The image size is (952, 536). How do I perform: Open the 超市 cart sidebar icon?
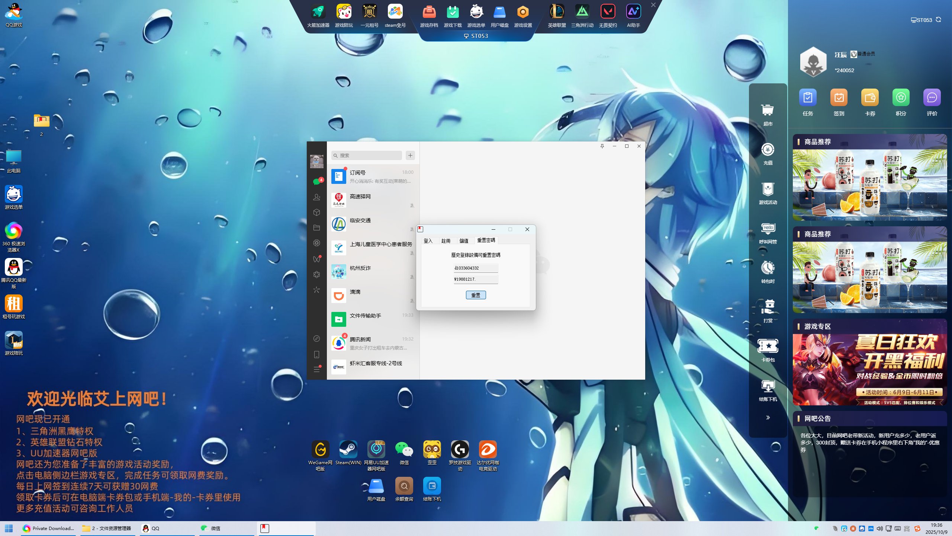pyautogui.click(x=768, y=110)
